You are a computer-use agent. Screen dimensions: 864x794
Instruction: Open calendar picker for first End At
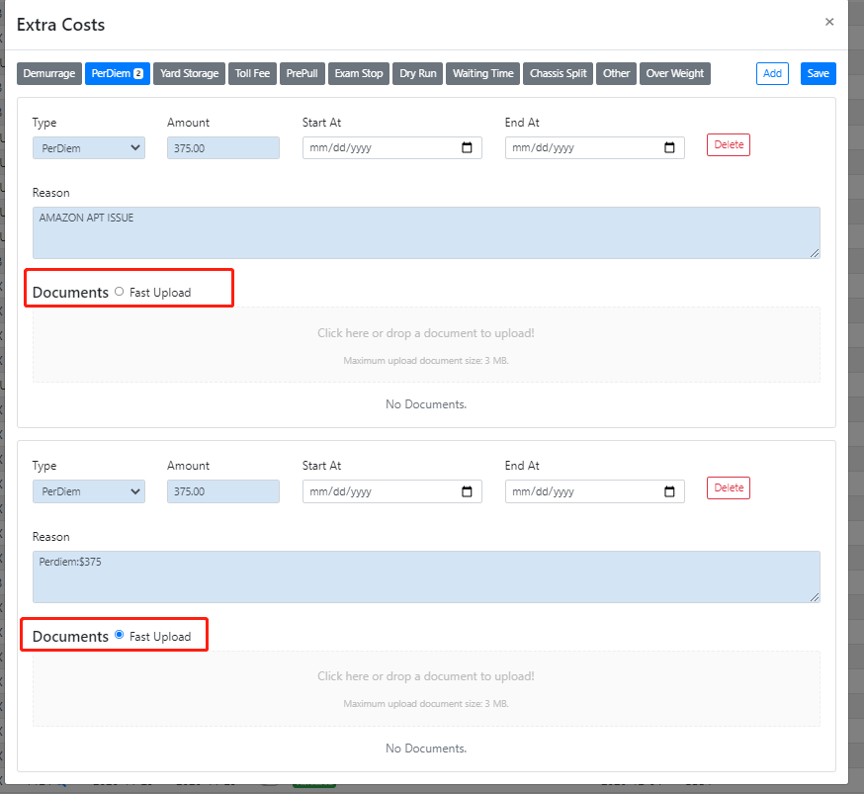669,148
